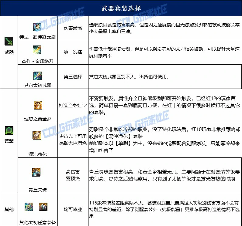Click the title 武器套装选择
Image resolution: width=242 pixels, height=226 pixels.
click(x=121, y=8)
